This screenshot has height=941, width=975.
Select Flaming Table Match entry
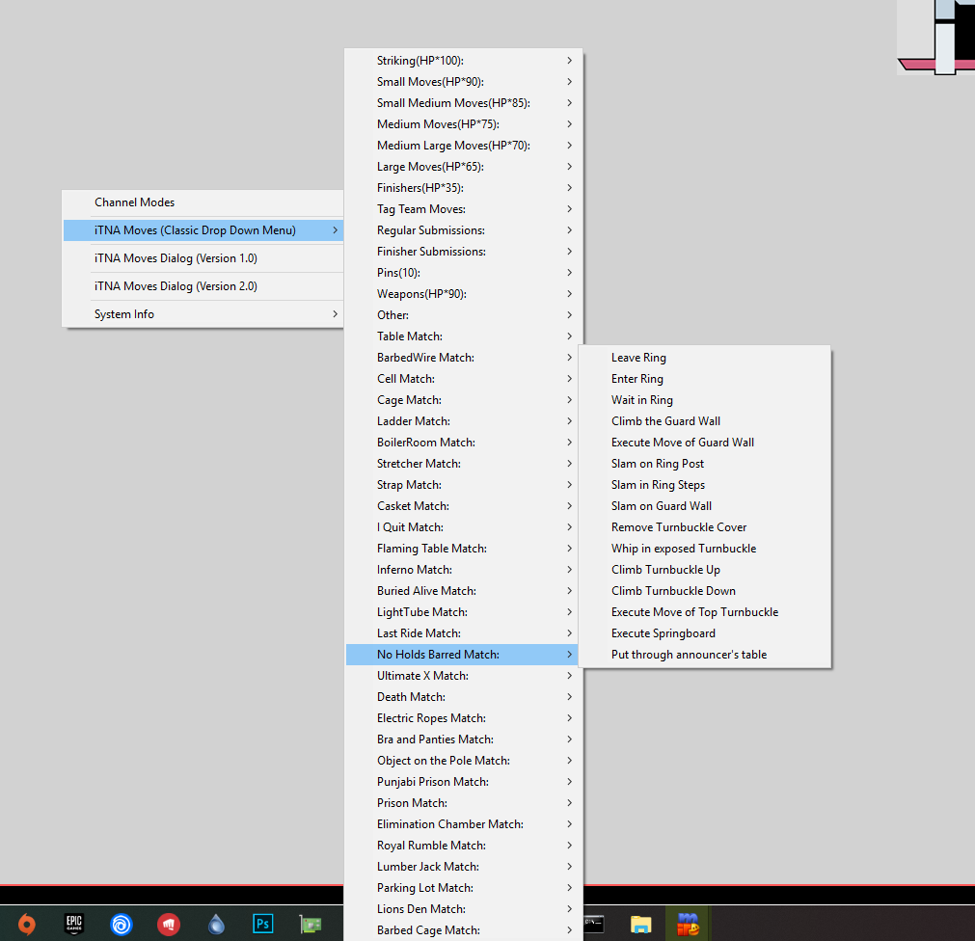point(463,549)
